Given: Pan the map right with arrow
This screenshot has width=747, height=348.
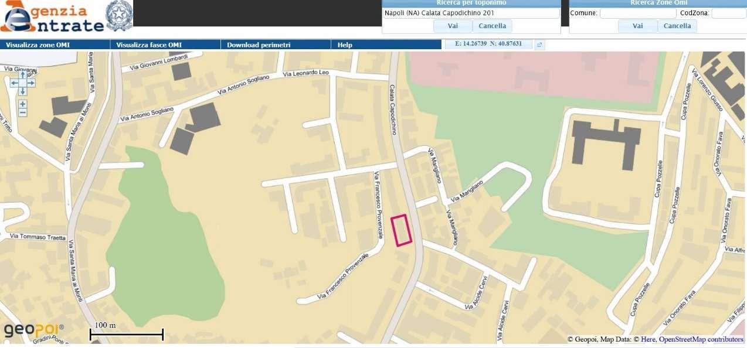Looking at the screenshot, I should [x=30, y=83].
